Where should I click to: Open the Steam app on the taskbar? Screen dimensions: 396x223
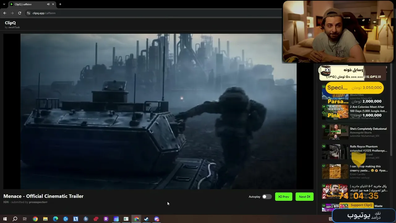click(146, 219)
